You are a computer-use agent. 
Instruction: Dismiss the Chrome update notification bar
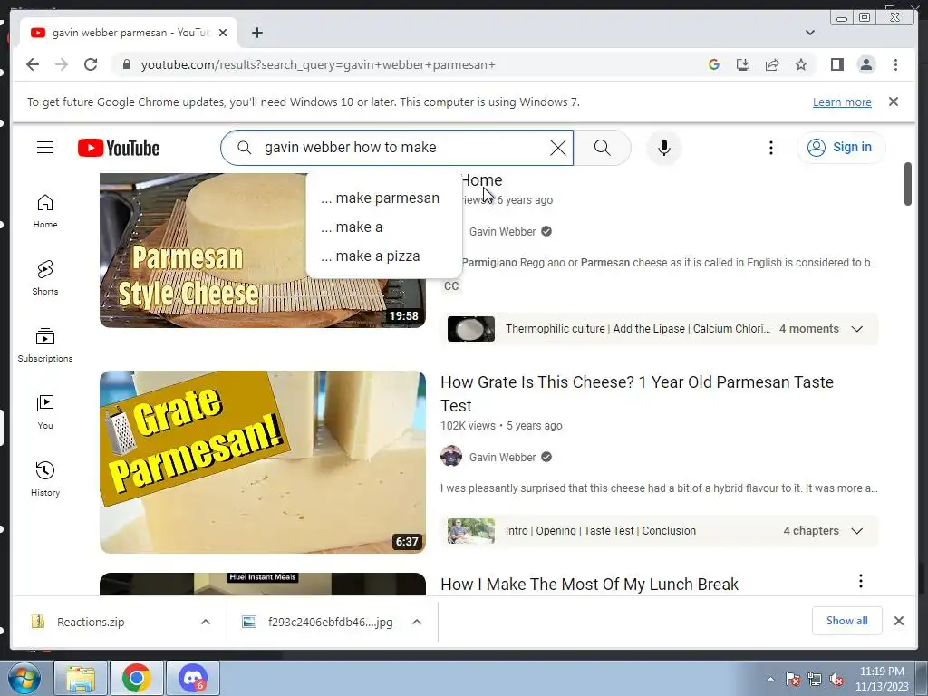coord(893,101)
